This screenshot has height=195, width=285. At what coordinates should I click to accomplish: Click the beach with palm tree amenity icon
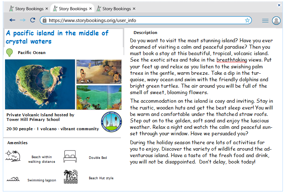click(x=13, y=156)
